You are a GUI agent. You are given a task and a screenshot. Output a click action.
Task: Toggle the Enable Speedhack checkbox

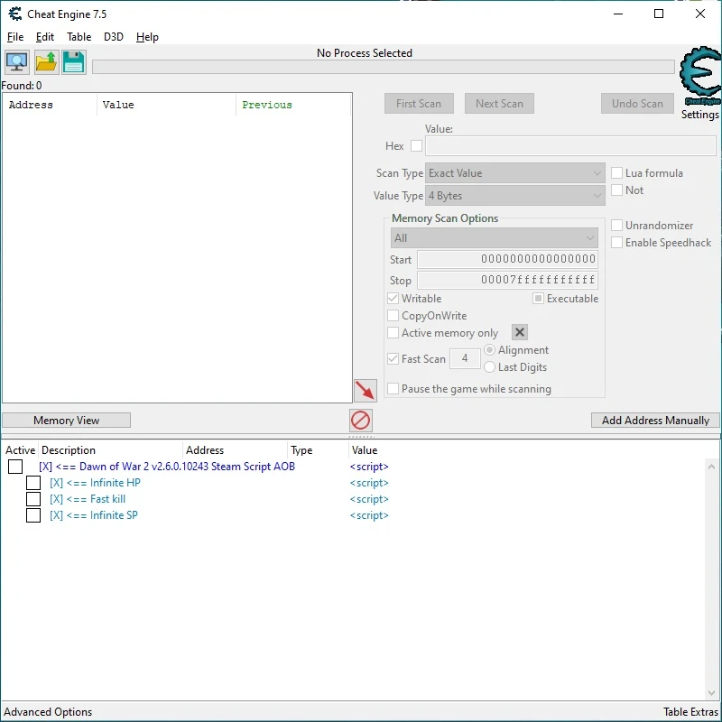(617, 243)
